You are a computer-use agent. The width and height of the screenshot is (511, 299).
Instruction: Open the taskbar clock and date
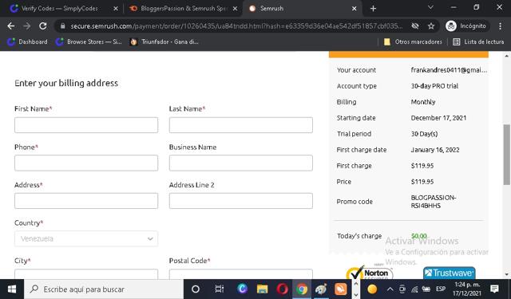click(x=467, y=289)
